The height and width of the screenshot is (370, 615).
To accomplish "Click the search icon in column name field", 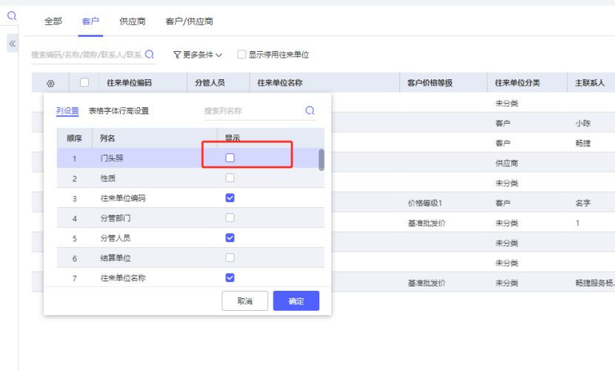I will coord(310,111).
